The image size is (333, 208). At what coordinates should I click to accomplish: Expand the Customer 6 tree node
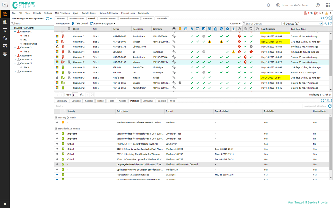[15, 71]
